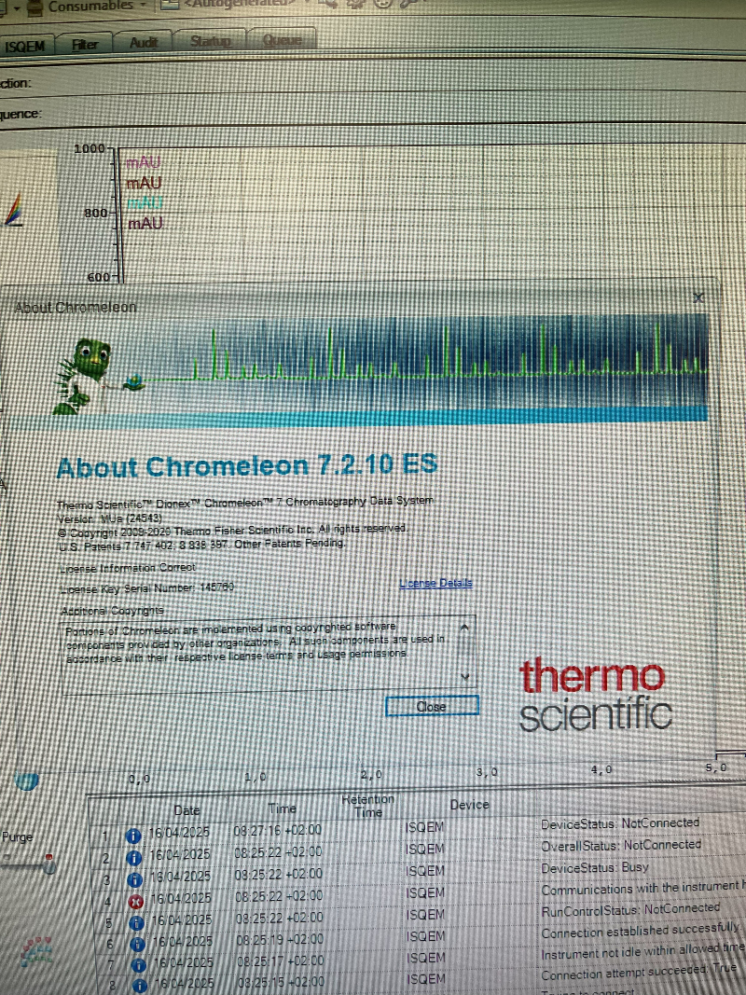Image resolution: width=746 pixels, height=995 pixels.
Task: Click the Close button in About dialog
Action: pyautogui.click(x=432, y=706)
